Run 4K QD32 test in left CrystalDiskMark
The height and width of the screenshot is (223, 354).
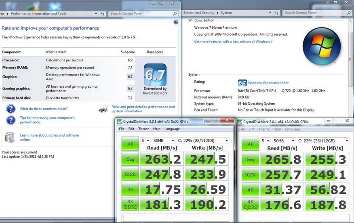coord(130,204)
